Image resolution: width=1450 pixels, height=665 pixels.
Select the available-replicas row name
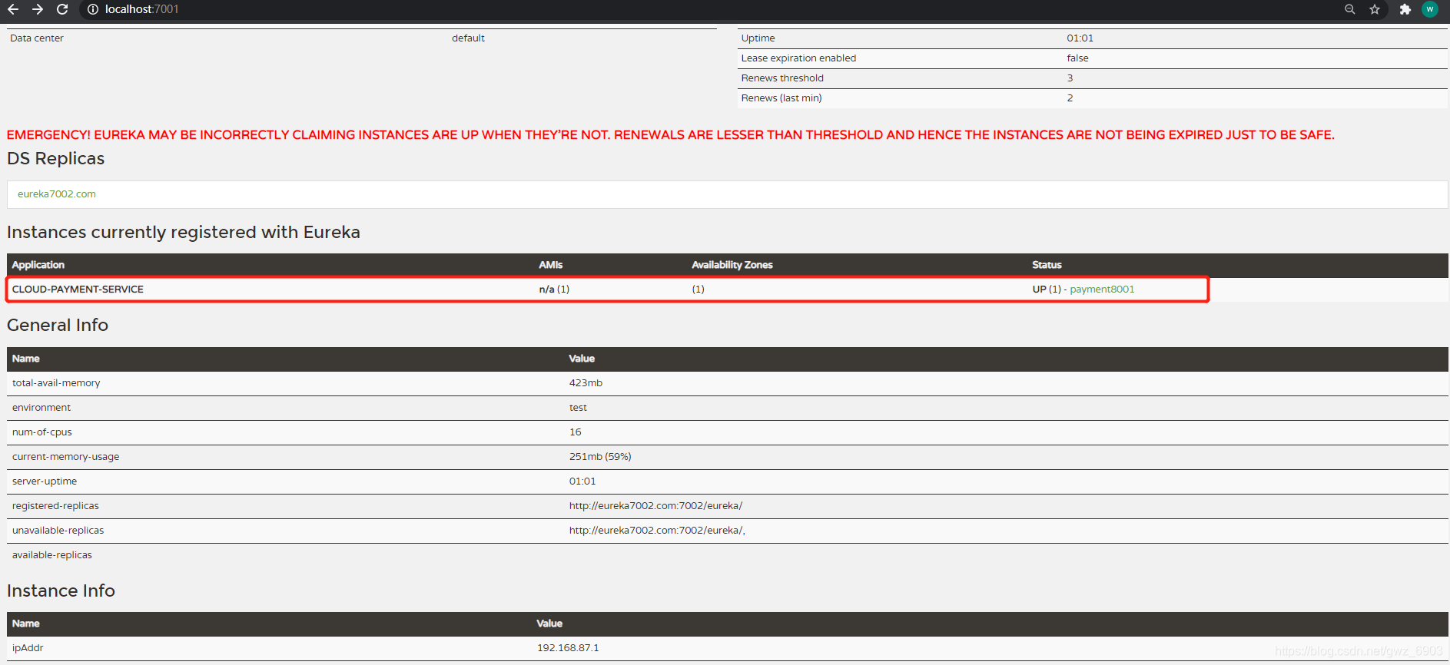tap(52, 555)
